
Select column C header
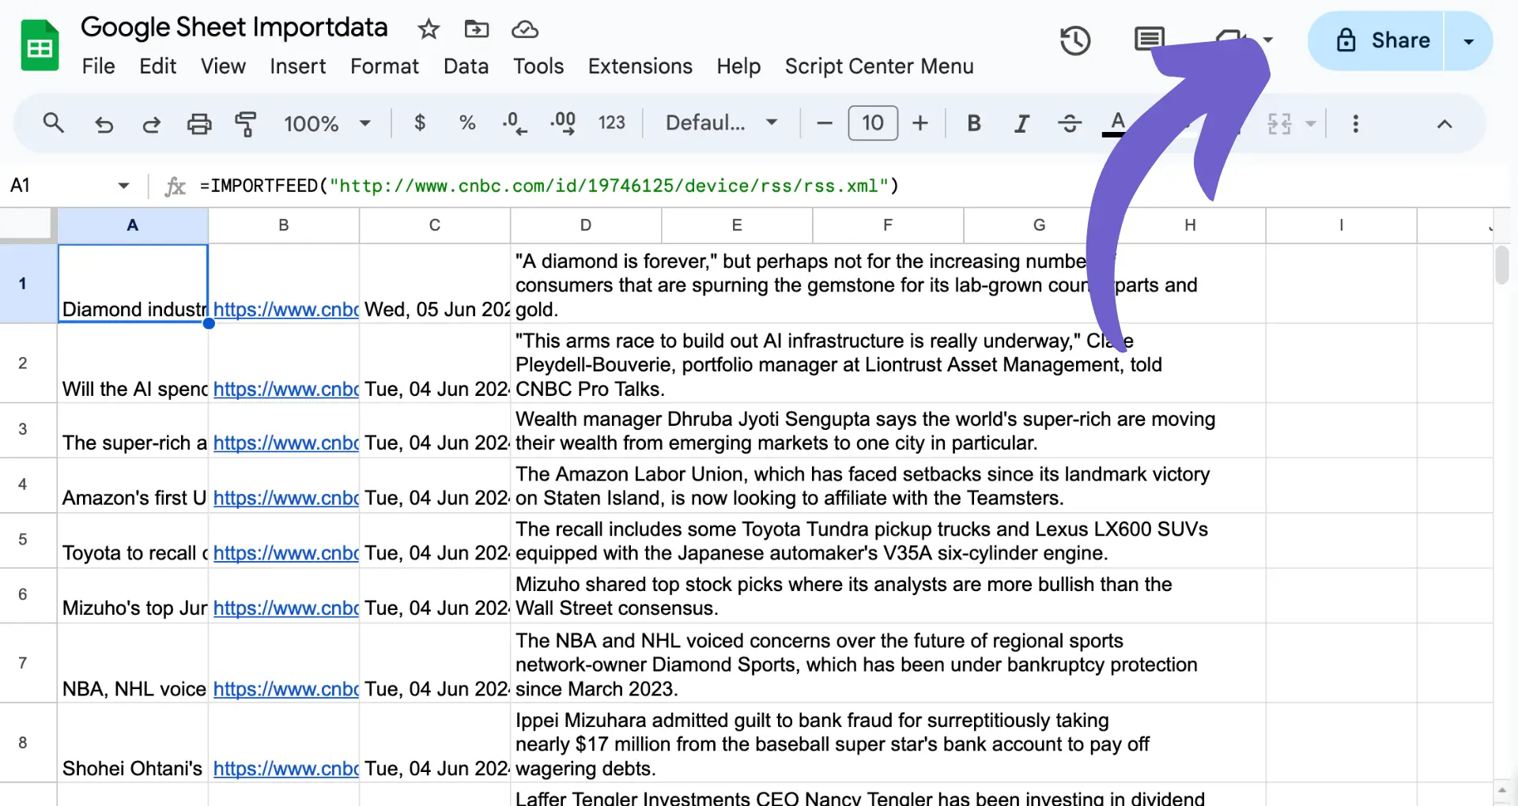[x=435, y=225]
